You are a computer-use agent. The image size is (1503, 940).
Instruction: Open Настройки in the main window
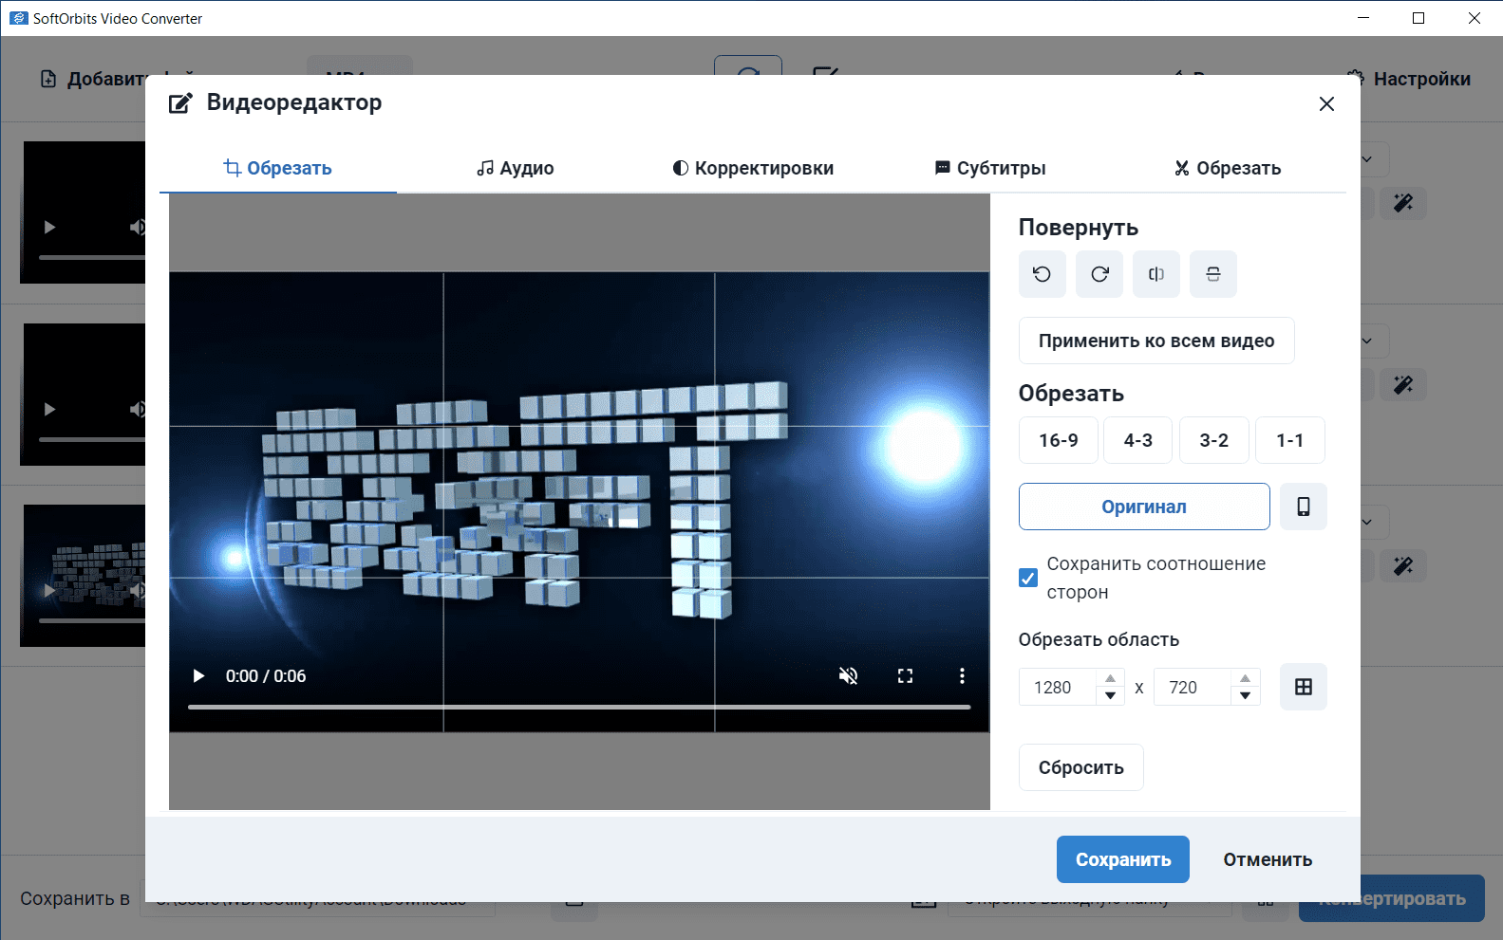[1409, 79]
